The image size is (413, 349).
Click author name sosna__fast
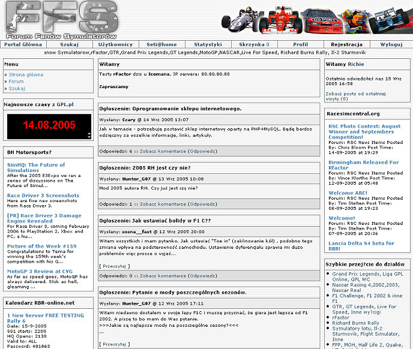pos(137,232)
